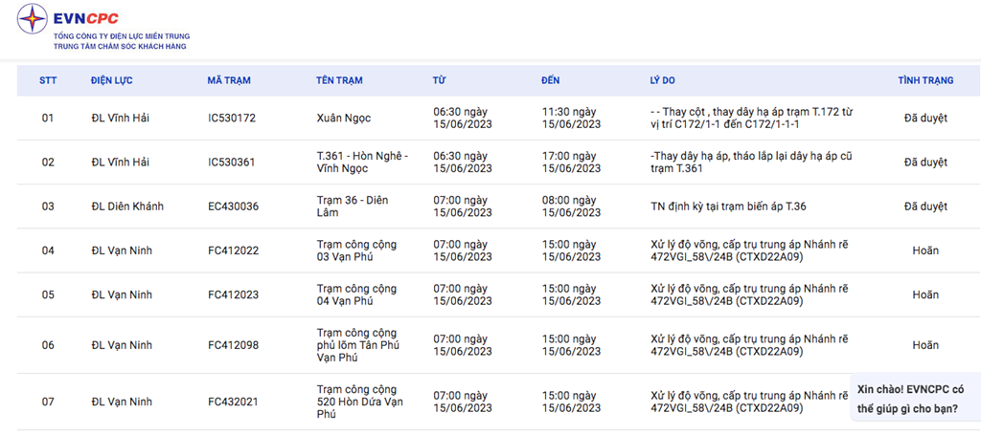Image resolution: width=981 pixels, height=435 pixels.
Task: Select station code EC430036
Action: point(233,207)
